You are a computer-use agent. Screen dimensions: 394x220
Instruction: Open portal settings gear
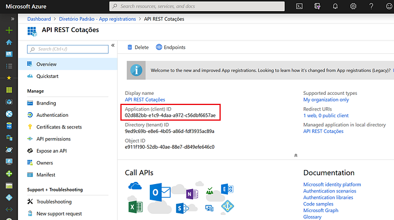353,6
